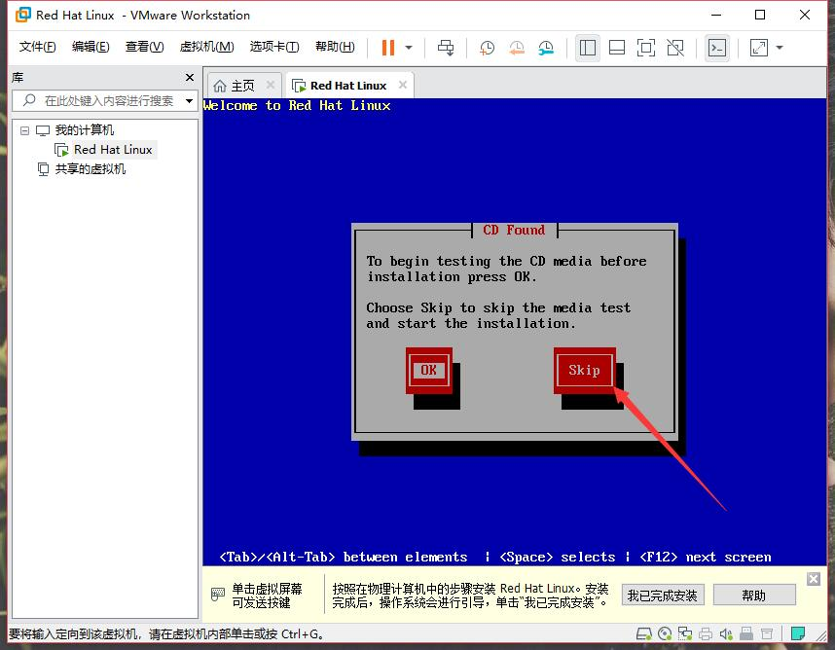Open the snapshot manager

[x=546, y=48]
